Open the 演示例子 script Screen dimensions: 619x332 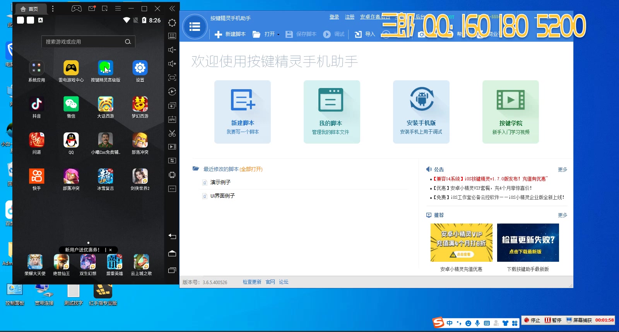tap(220, 182)
